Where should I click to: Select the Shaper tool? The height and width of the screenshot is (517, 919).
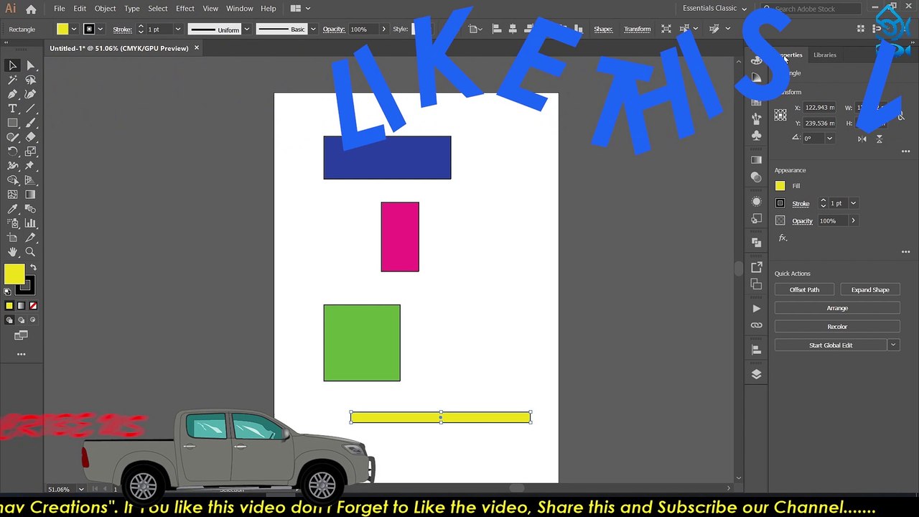[x=12, y=137]
